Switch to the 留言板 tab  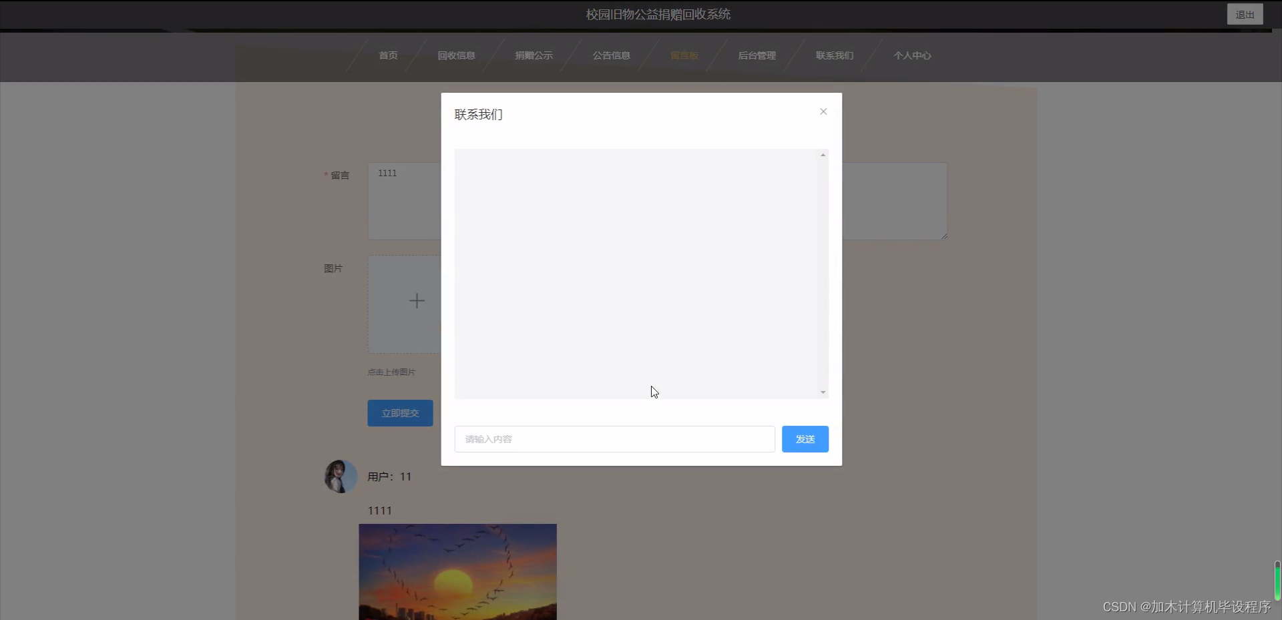pos(684,55)
